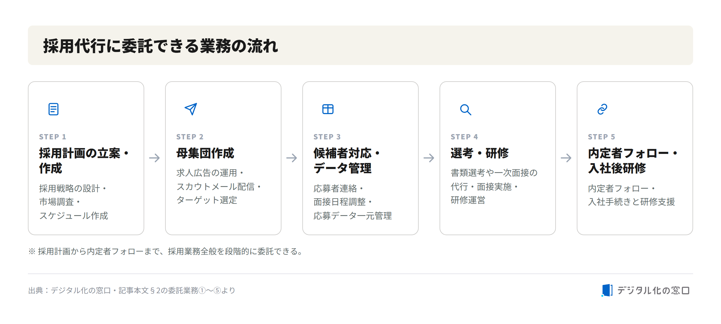Click the デジタル化の窓口 brand name text
The height and width of the screenshot is (324, 721).
(x=654, y=290)
